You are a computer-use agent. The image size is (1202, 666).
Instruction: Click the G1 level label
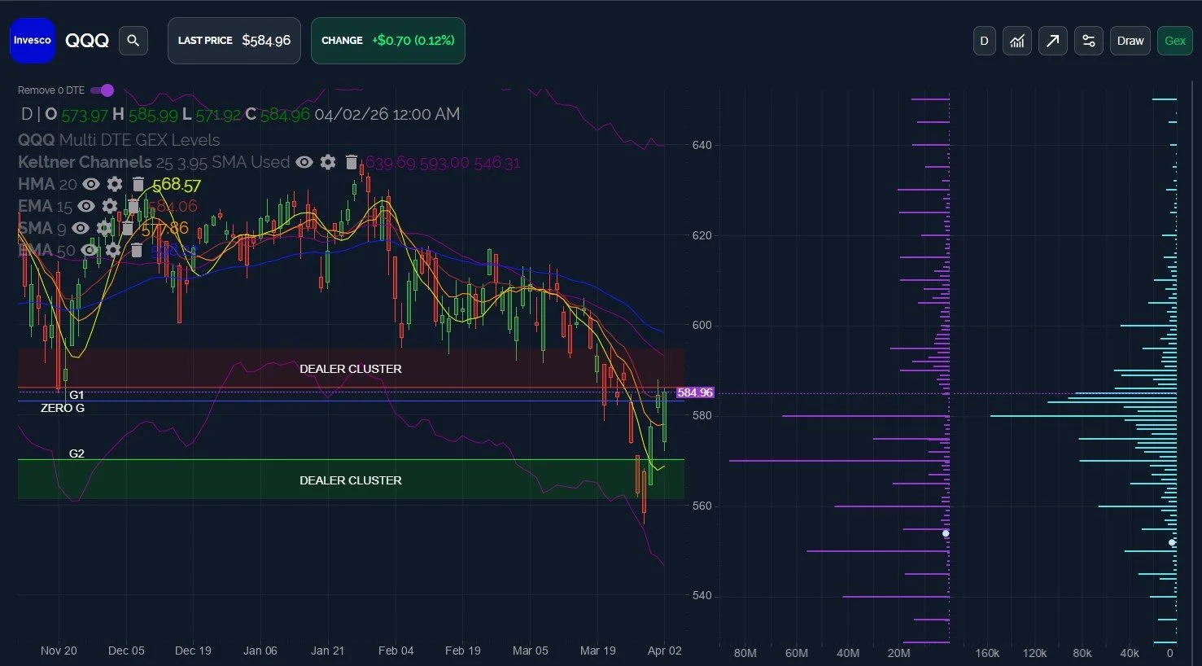pyautogui.click(x=76, y=395)
